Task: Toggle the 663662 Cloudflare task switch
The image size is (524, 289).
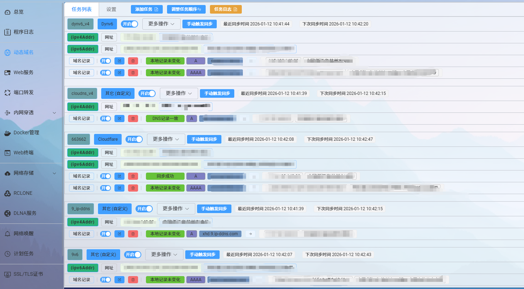Action: click(x=134, y=139)
